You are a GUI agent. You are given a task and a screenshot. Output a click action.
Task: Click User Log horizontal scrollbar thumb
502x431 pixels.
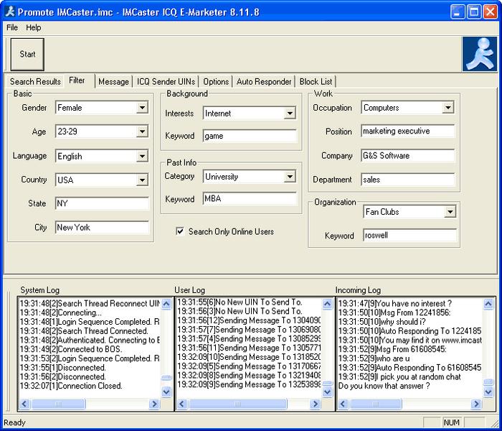point(237,404)
